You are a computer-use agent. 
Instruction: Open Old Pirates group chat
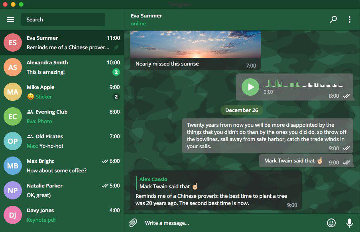(x=62, y=141)
